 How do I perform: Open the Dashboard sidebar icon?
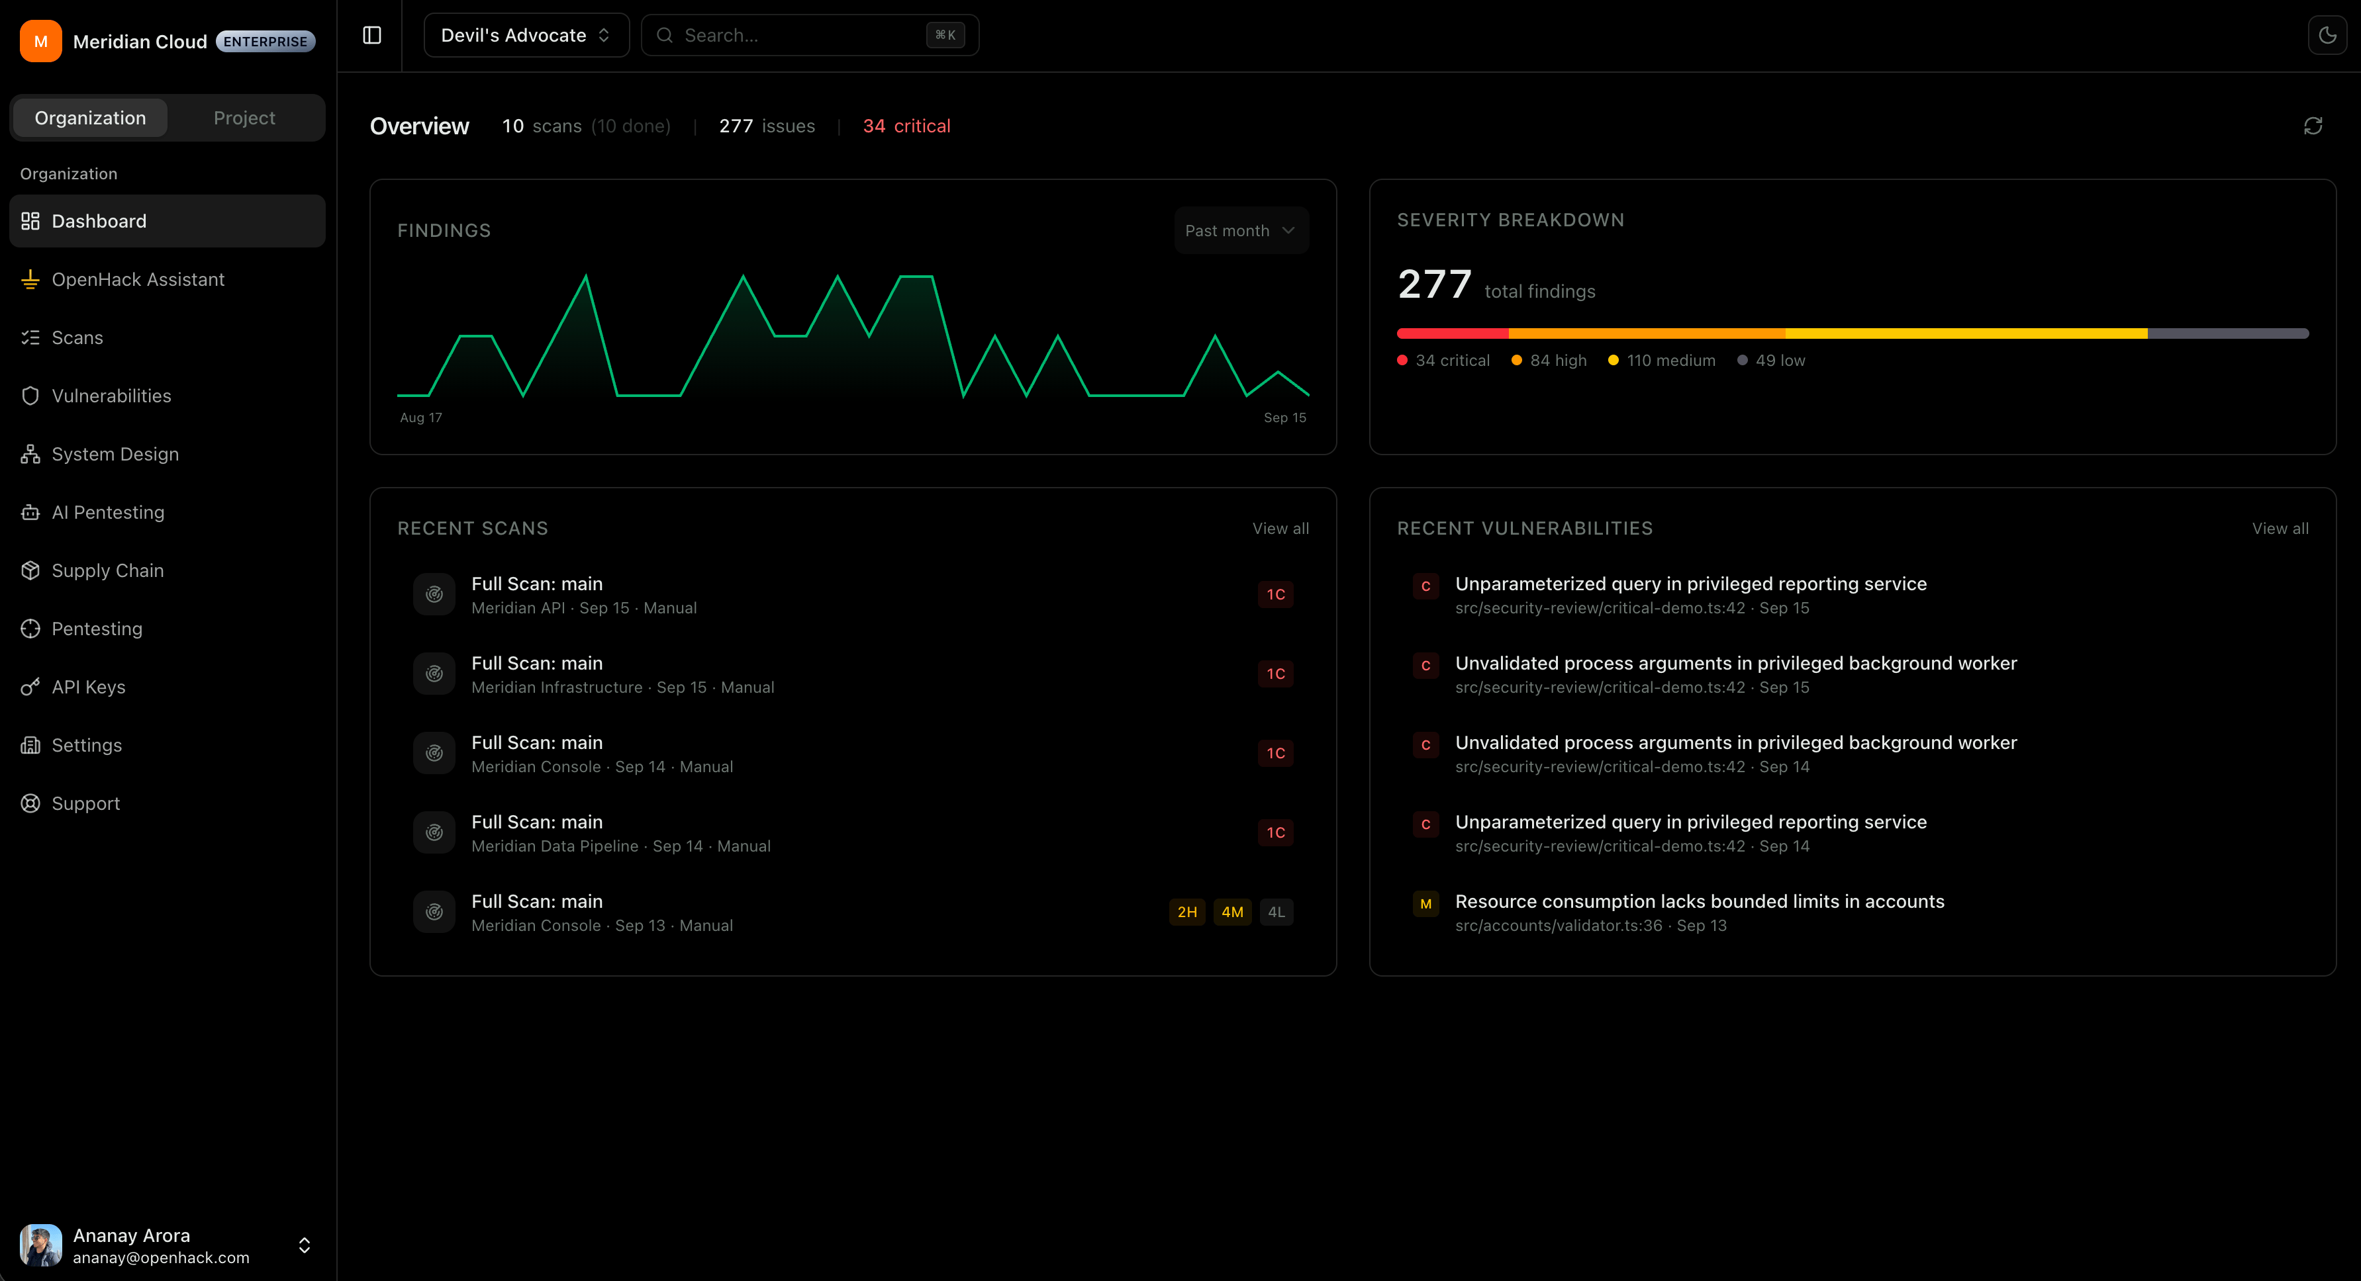[30, 221]
